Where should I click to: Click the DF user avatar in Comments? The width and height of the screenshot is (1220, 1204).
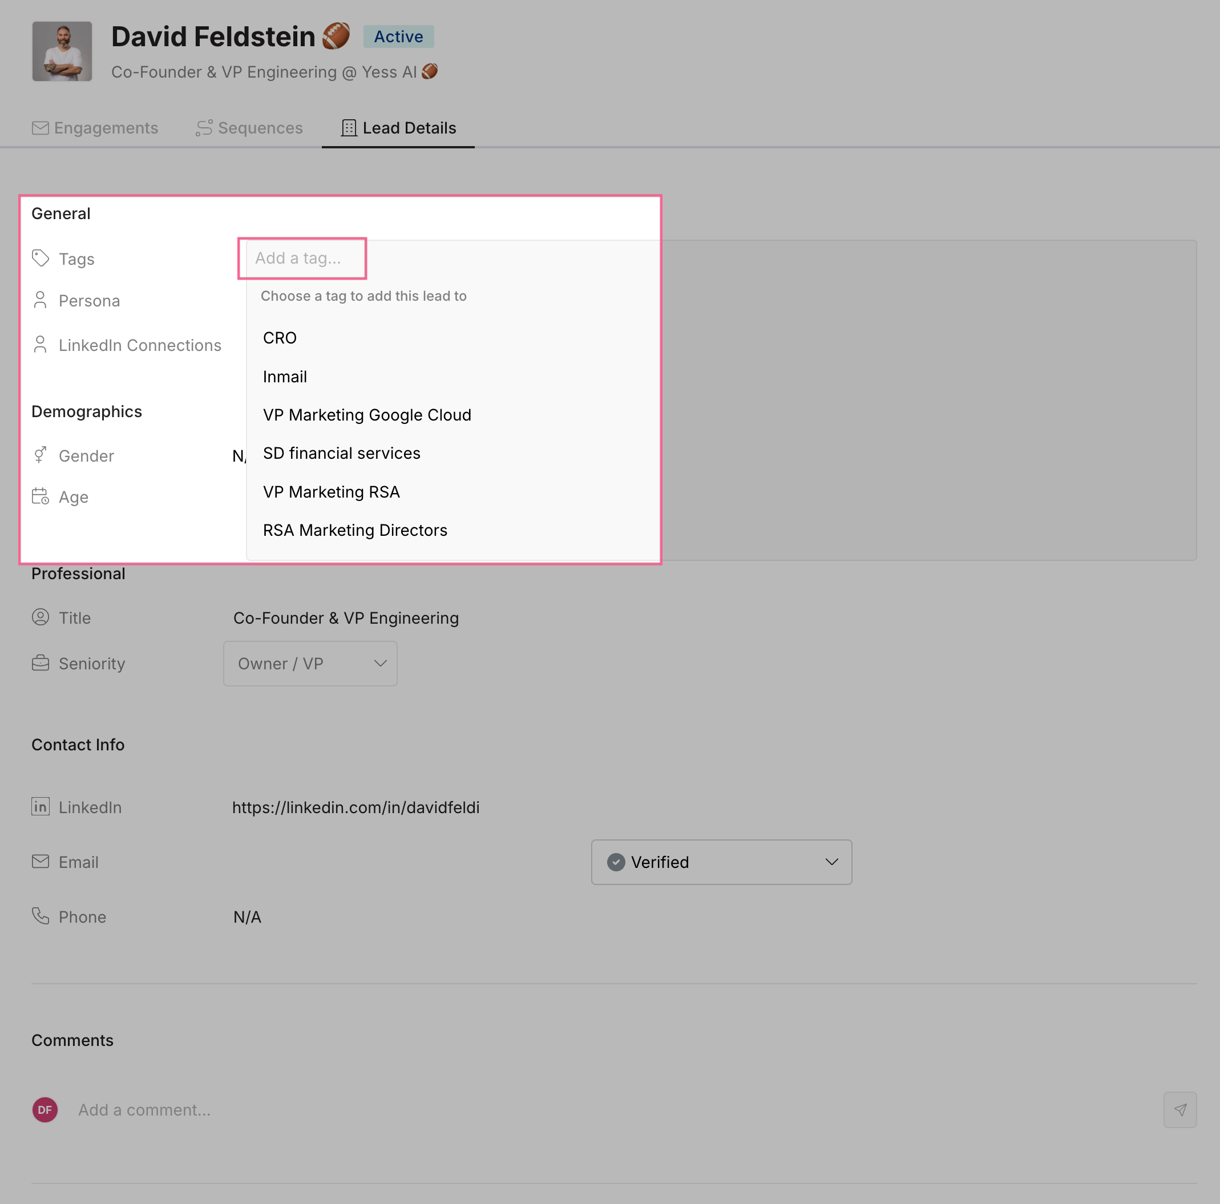[45, 1109]
